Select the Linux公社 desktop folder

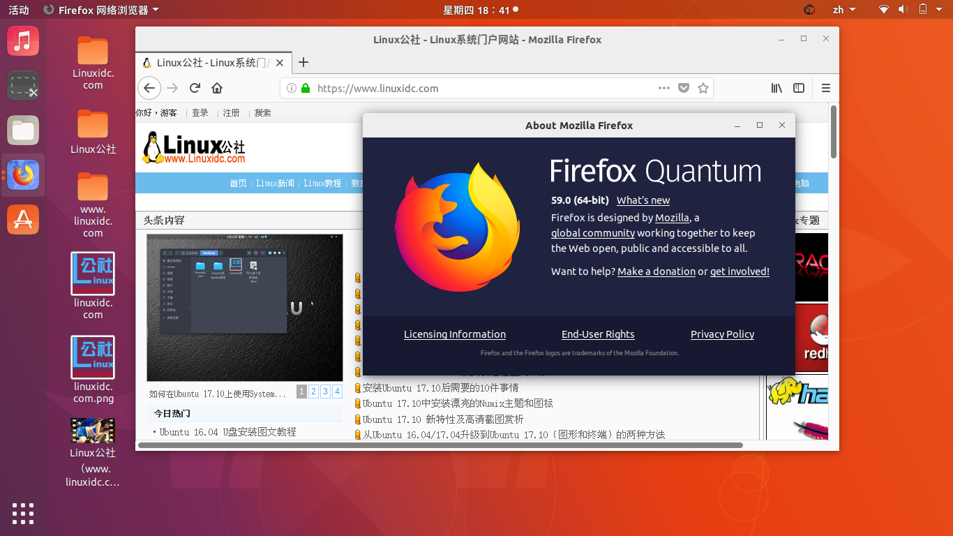coord(93,131)
